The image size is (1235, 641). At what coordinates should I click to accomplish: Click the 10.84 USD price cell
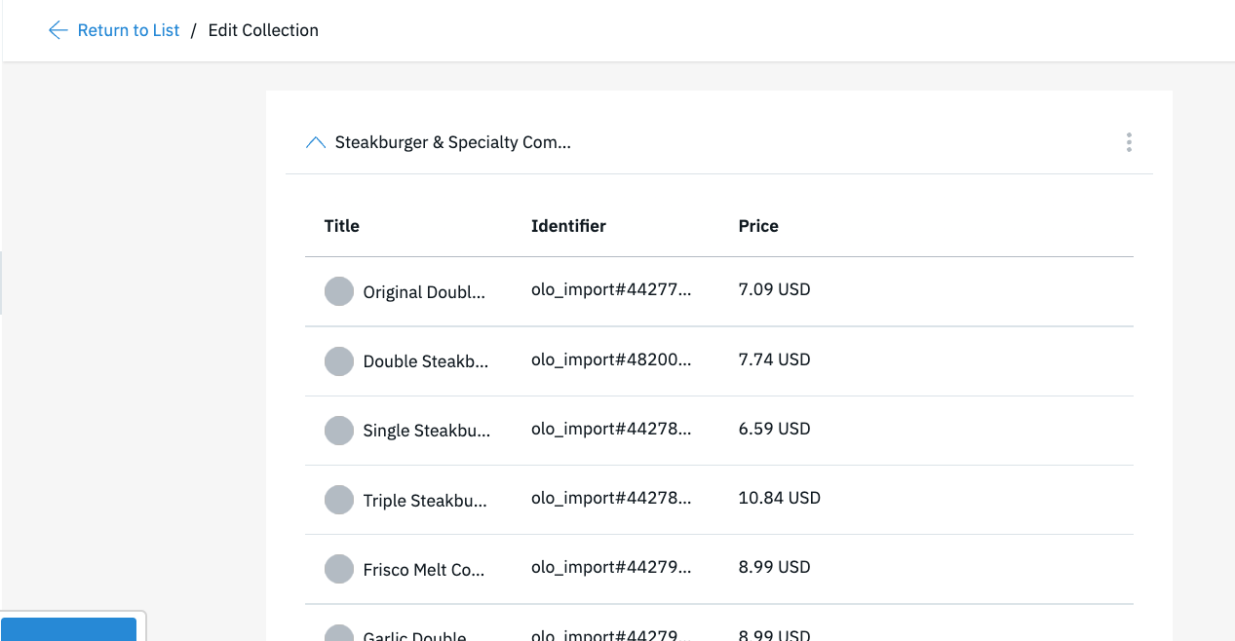(x=780, y=498)
